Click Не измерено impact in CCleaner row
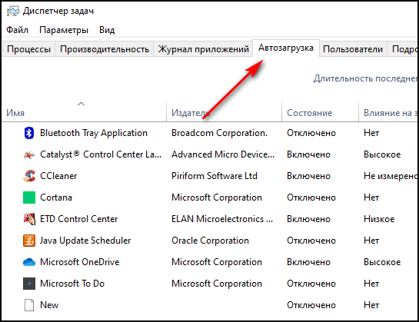The width and height of the screenshot is (419, 322). [x=391, y=176]
